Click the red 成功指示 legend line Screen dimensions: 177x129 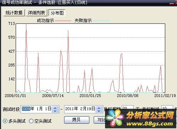[63, 21]
